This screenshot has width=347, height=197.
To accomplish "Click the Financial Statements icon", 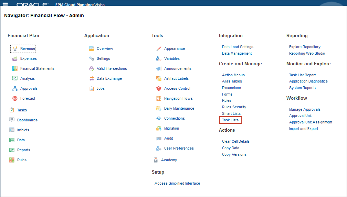I will click(x=15, y=68).
